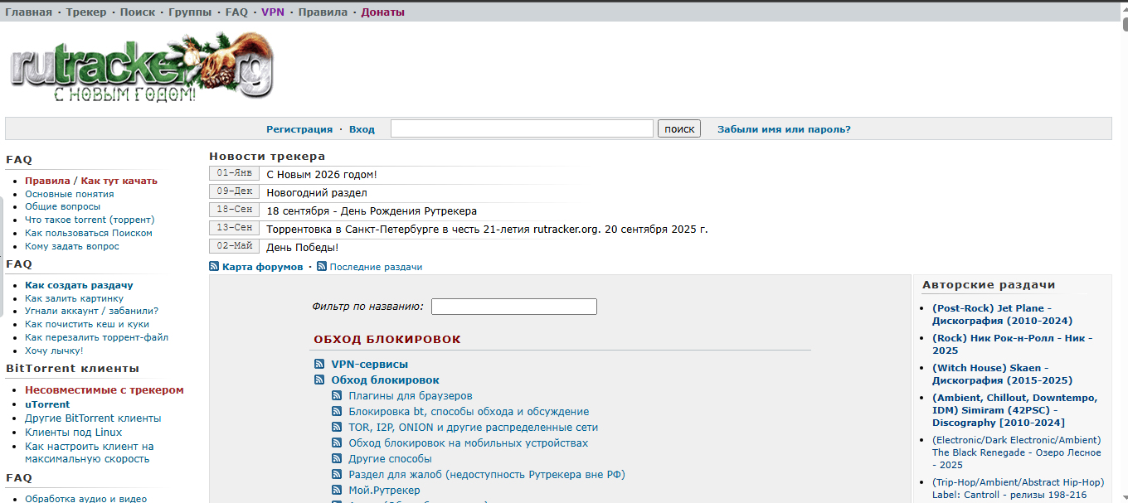Click RSS icon beside TOR, I2P, ONION

[x=337, y=428]
